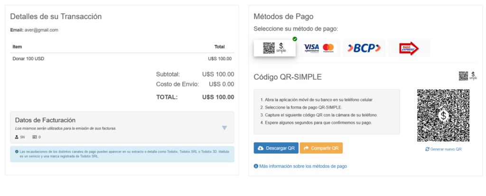Open Más información sobre los métodos de pago
This screenshot has height=196, width=486.
click(x=303, y=166)
